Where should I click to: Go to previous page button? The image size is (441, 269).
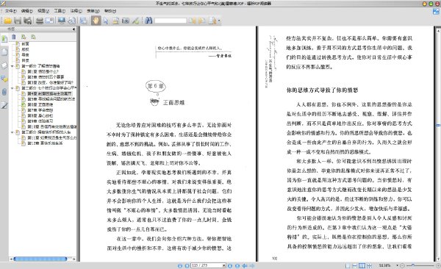coord(187,265)
